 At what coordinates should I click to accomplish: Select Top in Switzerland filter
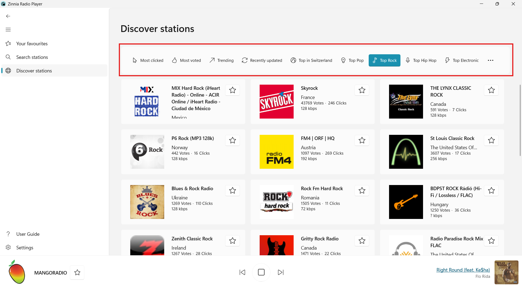[x=312, y=60]
